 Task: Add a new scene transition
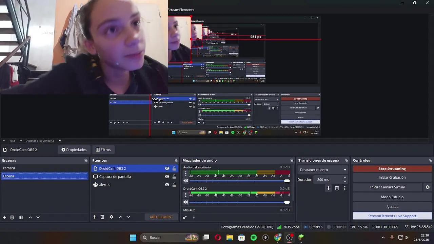(328, 188)
